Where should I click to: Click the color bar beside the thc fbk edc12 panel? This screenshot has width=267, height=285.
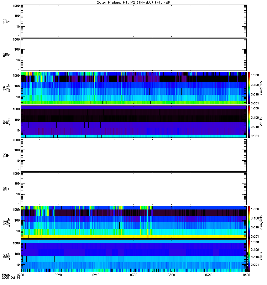249,222
